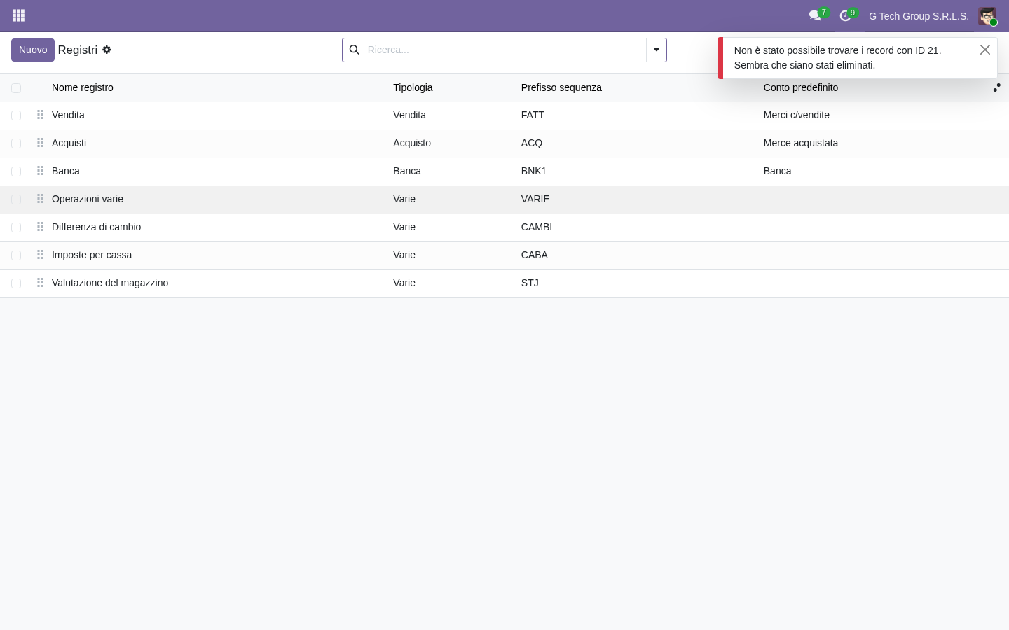The image size is (1009, 630).
Task: Open the Registri settings gear menu
Action: click(x=107, y=50)
